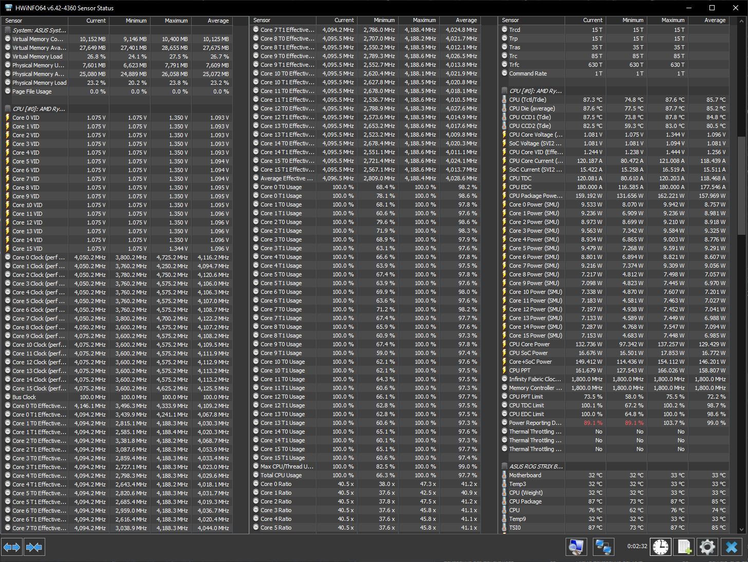Select the System: ASUS System group header
The width and height of the screenshot is (748, 562).
pyautogui.click(x=117, y=30)
